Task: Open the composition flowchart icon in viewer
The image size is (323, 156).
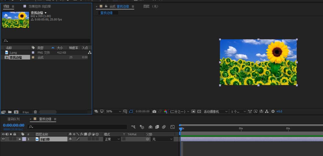Action: 267,111
